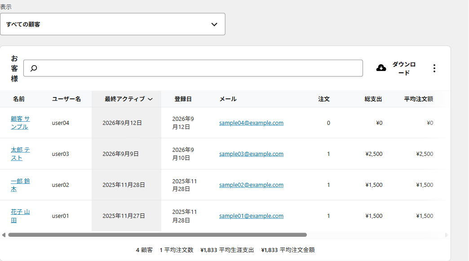Click total spend ¥2,500 for user03
Image resolution: width=469 pixels, height=261 pixels.
374,154
